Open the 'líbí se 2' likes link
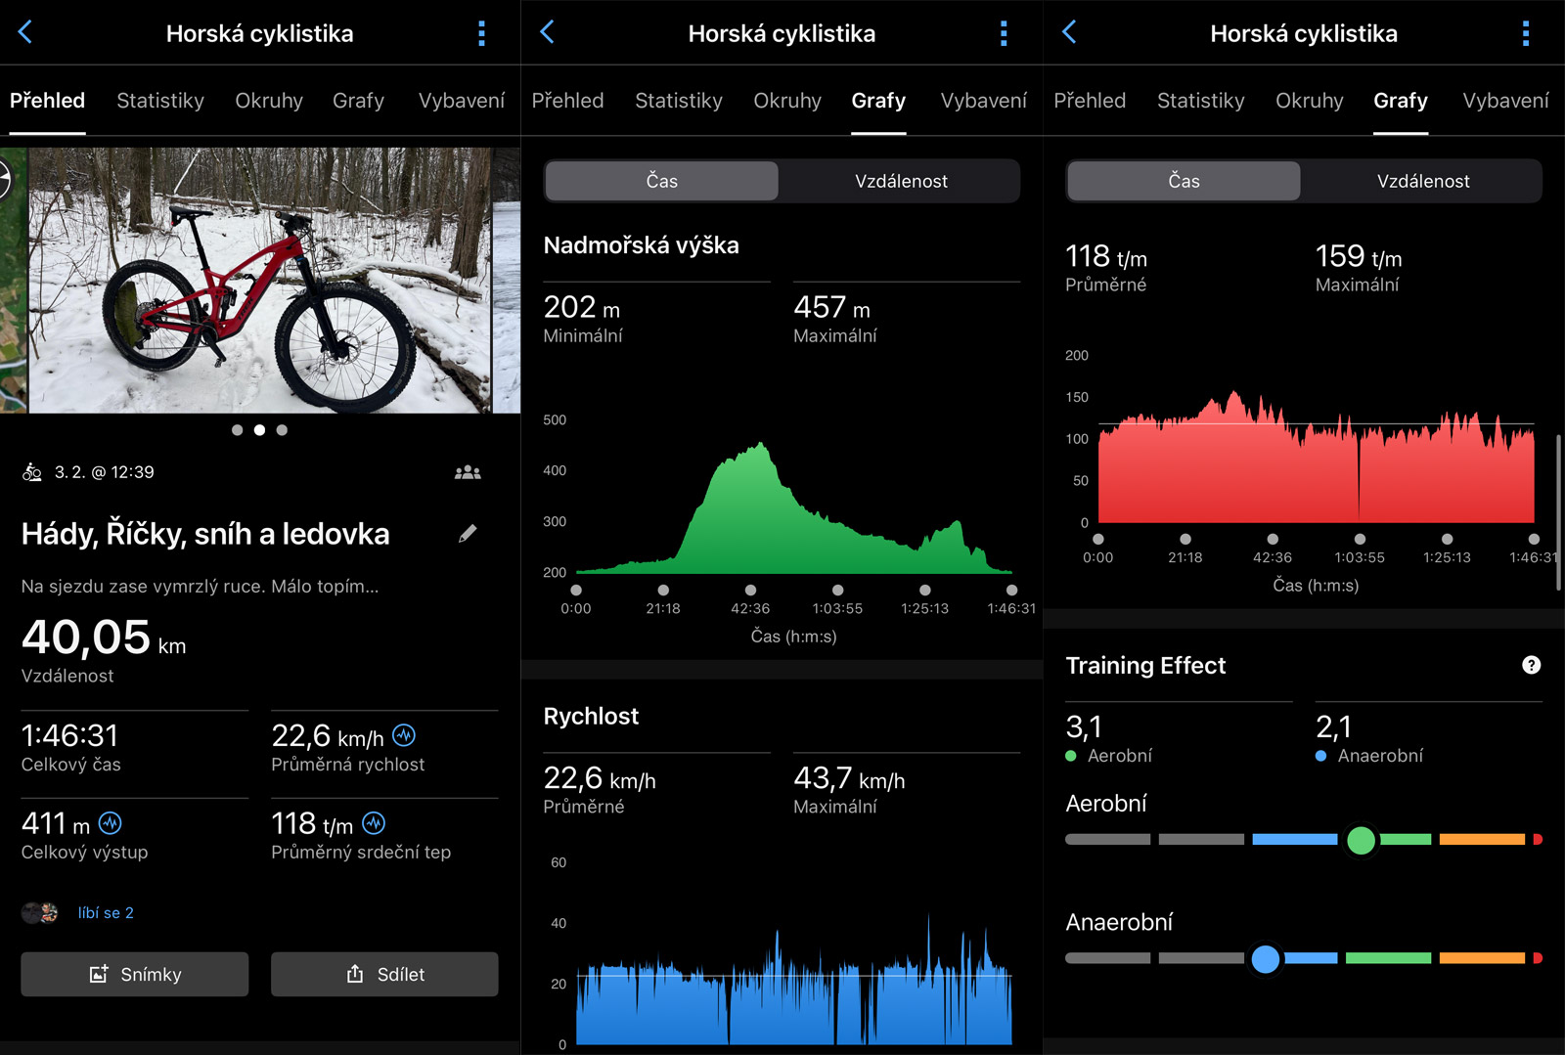The image size is (1565, 1055). point(106,912)
